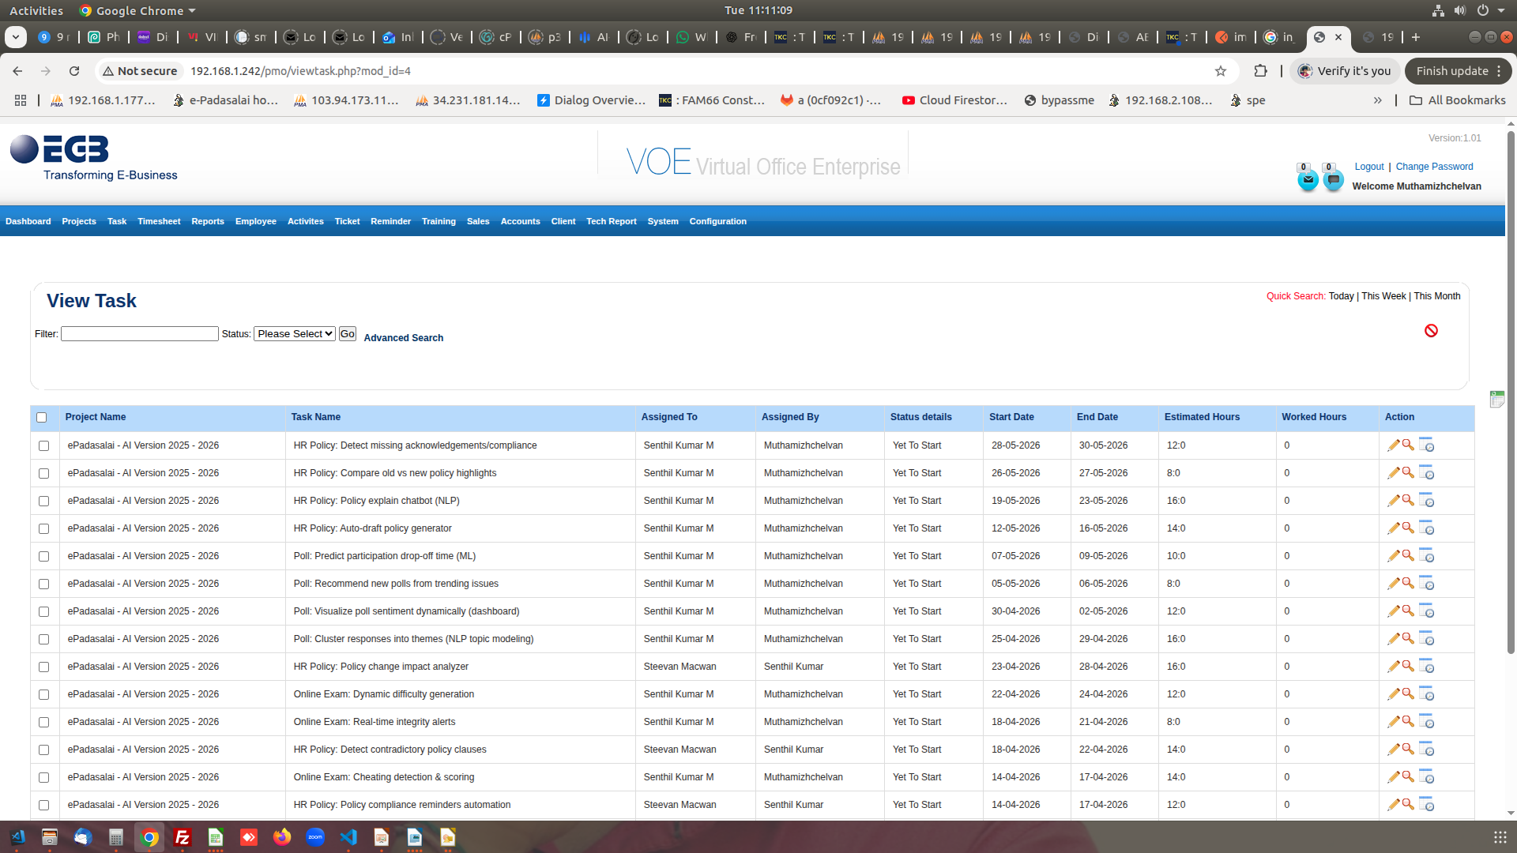Image resolution: width=1517 pixels, height=853 pixels.
Task: Click the vertical page scrollbar
Action: (x=1511, y=395)
